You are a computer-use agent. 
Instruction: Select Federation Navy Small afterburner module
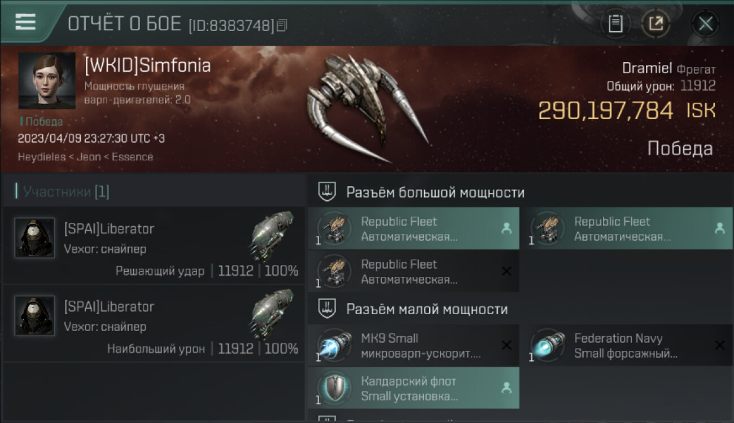click(x=627, y=346)
